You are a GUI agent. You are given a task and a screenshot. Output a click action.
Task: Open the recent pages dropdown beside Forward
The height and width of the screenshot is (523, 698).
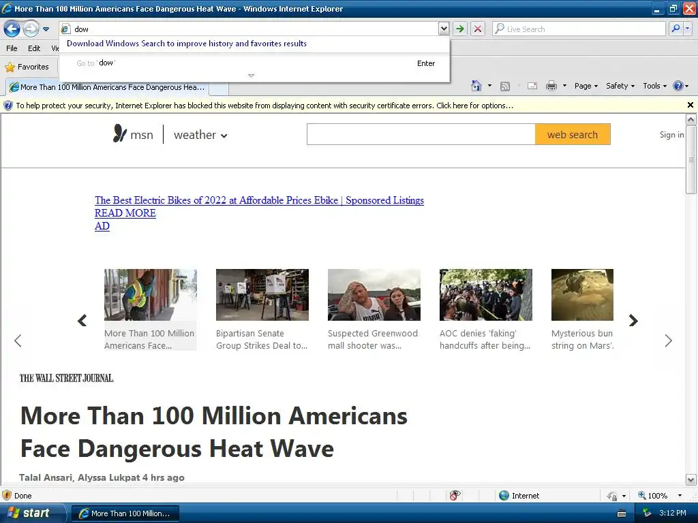tap(46, 29)
